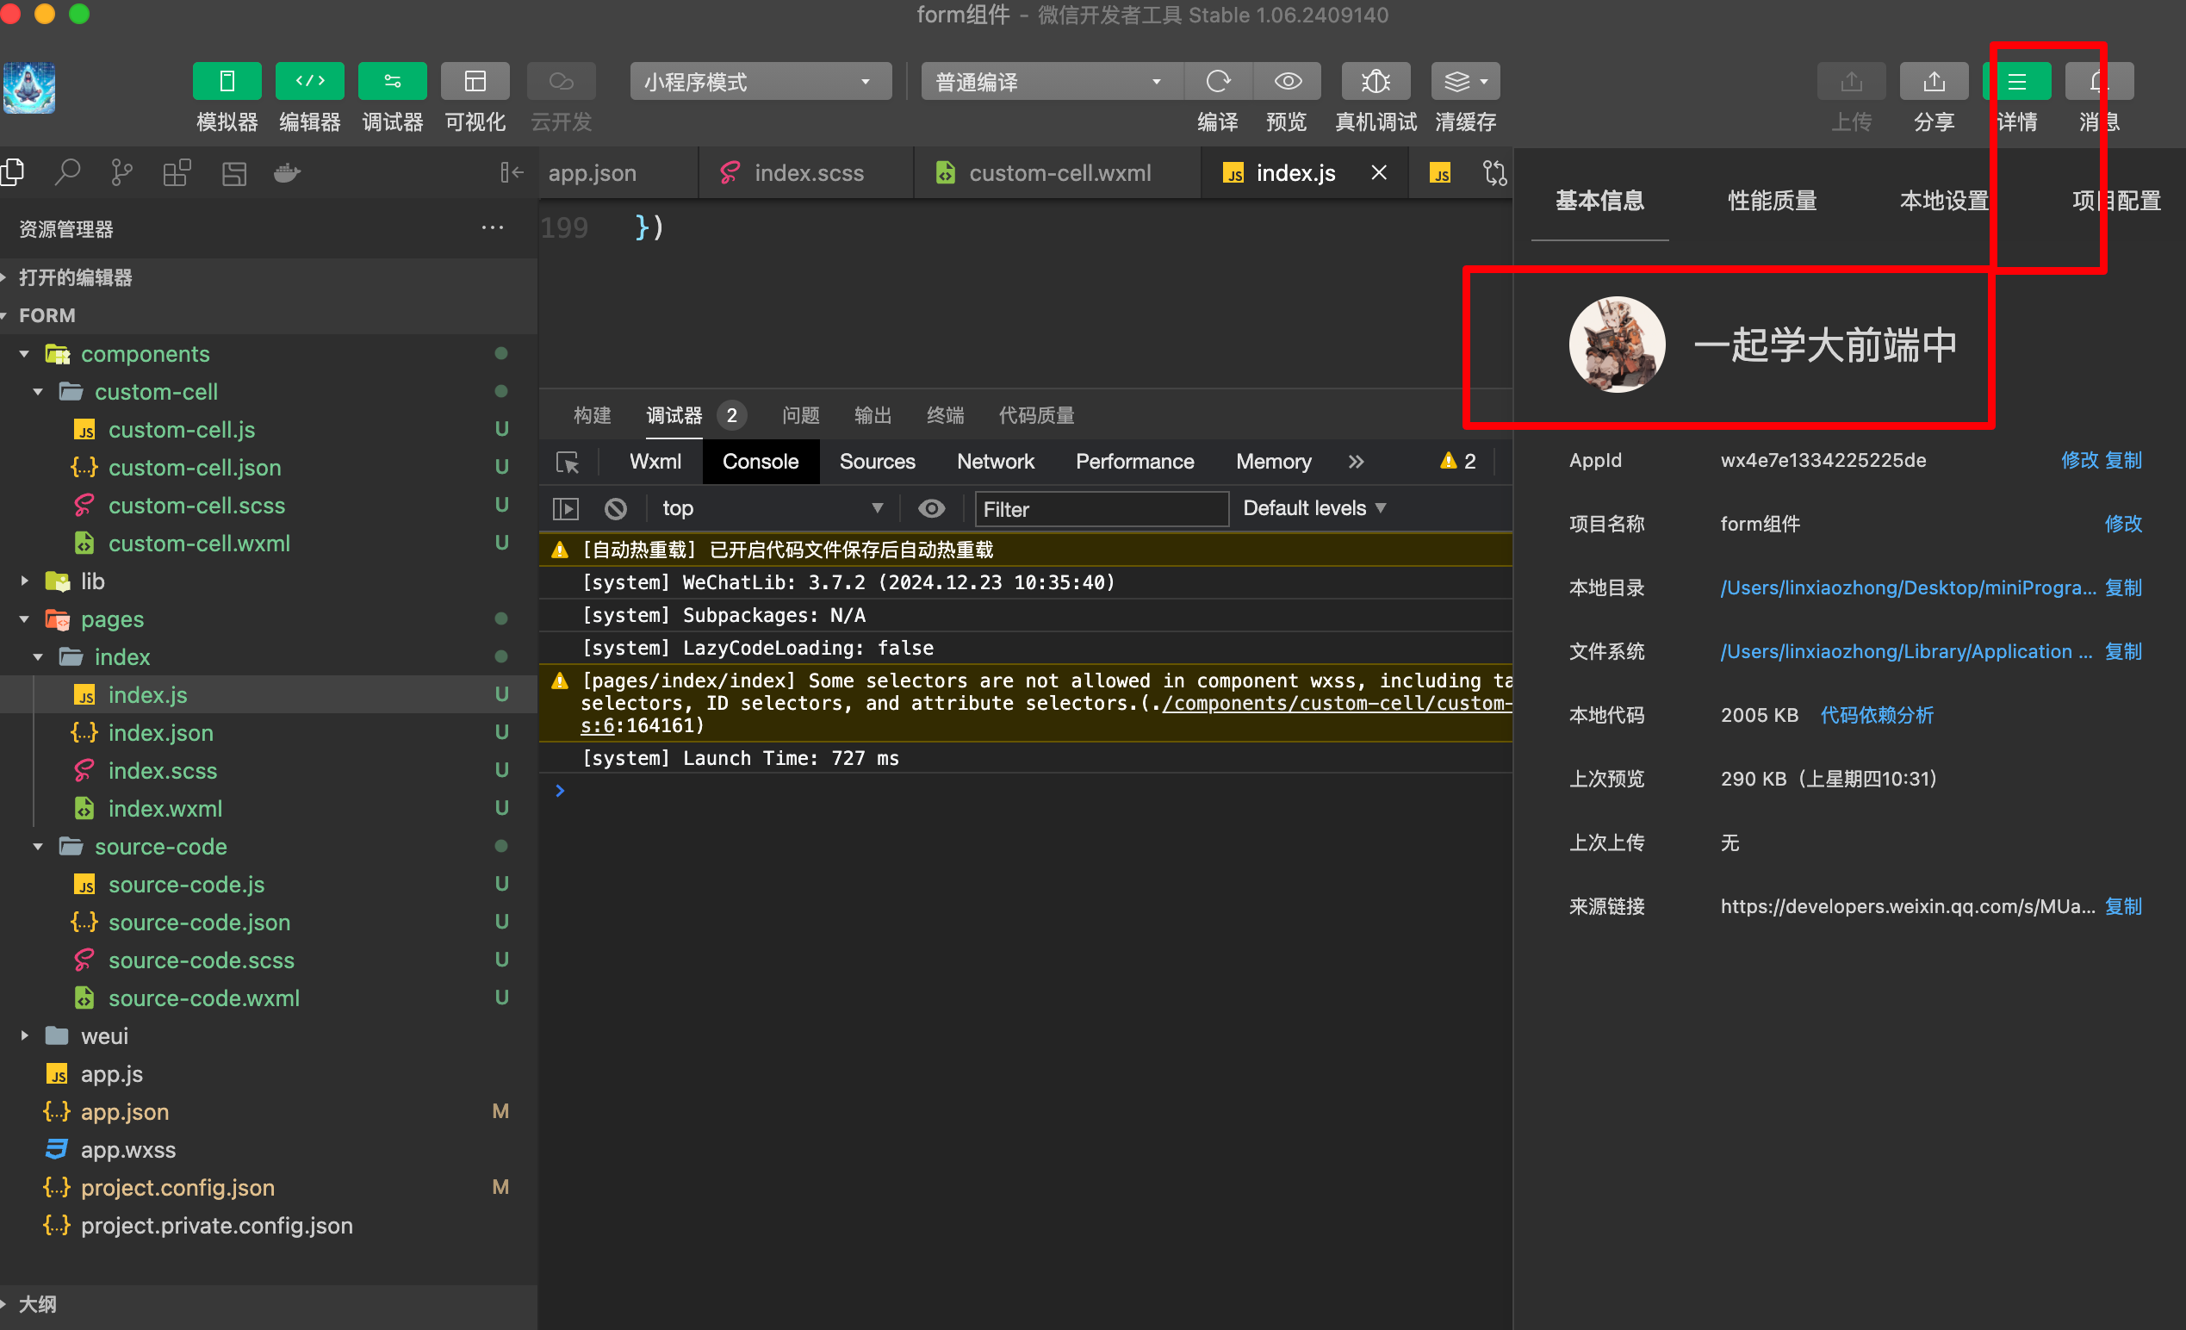Collapse the pages folder

coord(269,619)
